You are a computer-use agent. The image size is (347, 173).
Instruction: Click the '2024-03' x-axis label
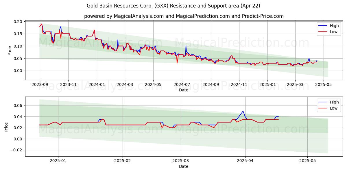pyautogui.click(x=125, y=84)
